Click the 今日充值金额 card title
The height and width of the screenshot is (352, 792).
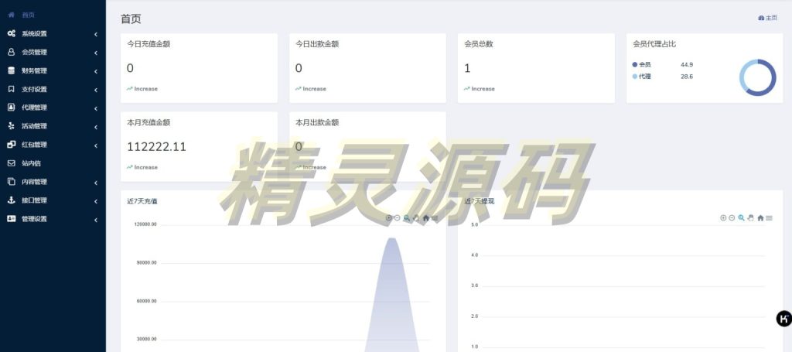pos(148,44)
